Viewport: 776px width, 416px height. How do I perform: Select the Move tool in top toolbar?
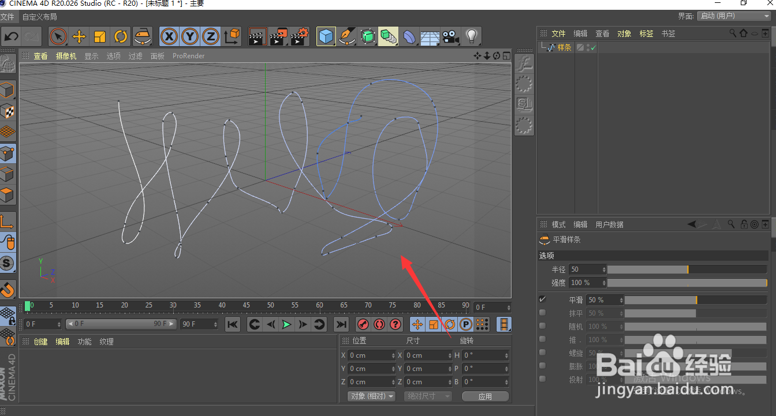[79, 37]
